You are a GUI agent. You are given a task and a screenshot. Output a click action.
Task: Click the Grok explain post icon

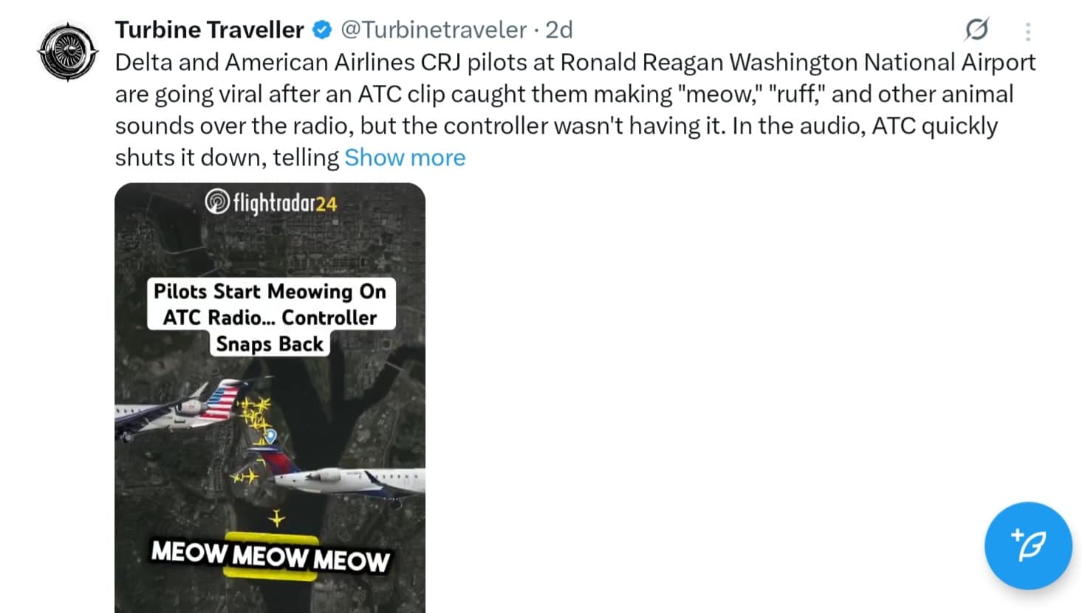976,30
